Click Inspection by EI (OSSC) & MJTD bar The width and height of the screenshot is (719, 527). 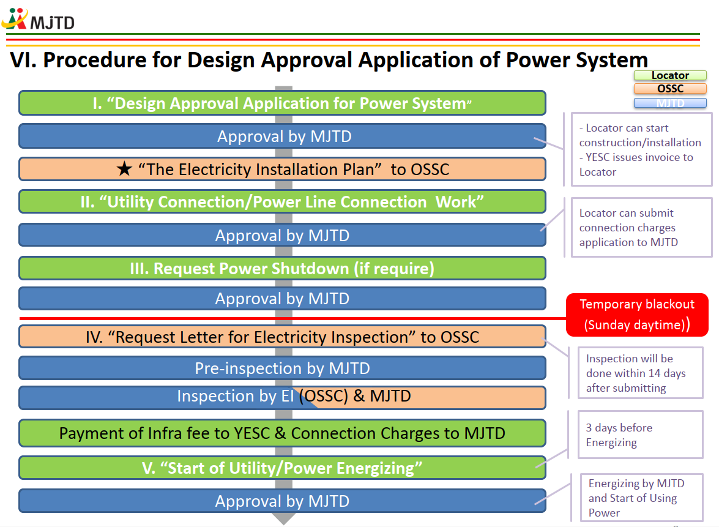[282, 397]
